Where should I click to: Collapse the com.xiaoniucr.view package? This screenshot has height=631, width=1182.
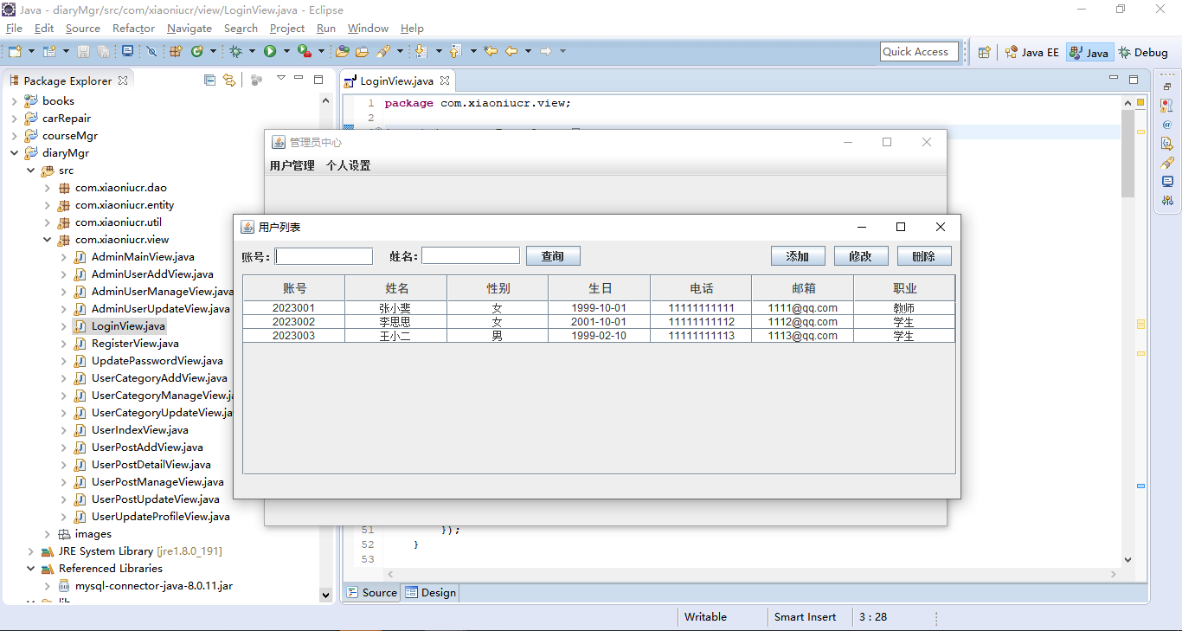[x=47, y=240]
